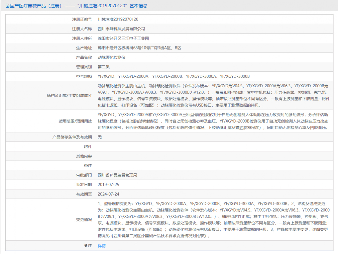
Task: Select the change description in the 变更情况 row
Action: pyautogui.click(x=214, y=220)
